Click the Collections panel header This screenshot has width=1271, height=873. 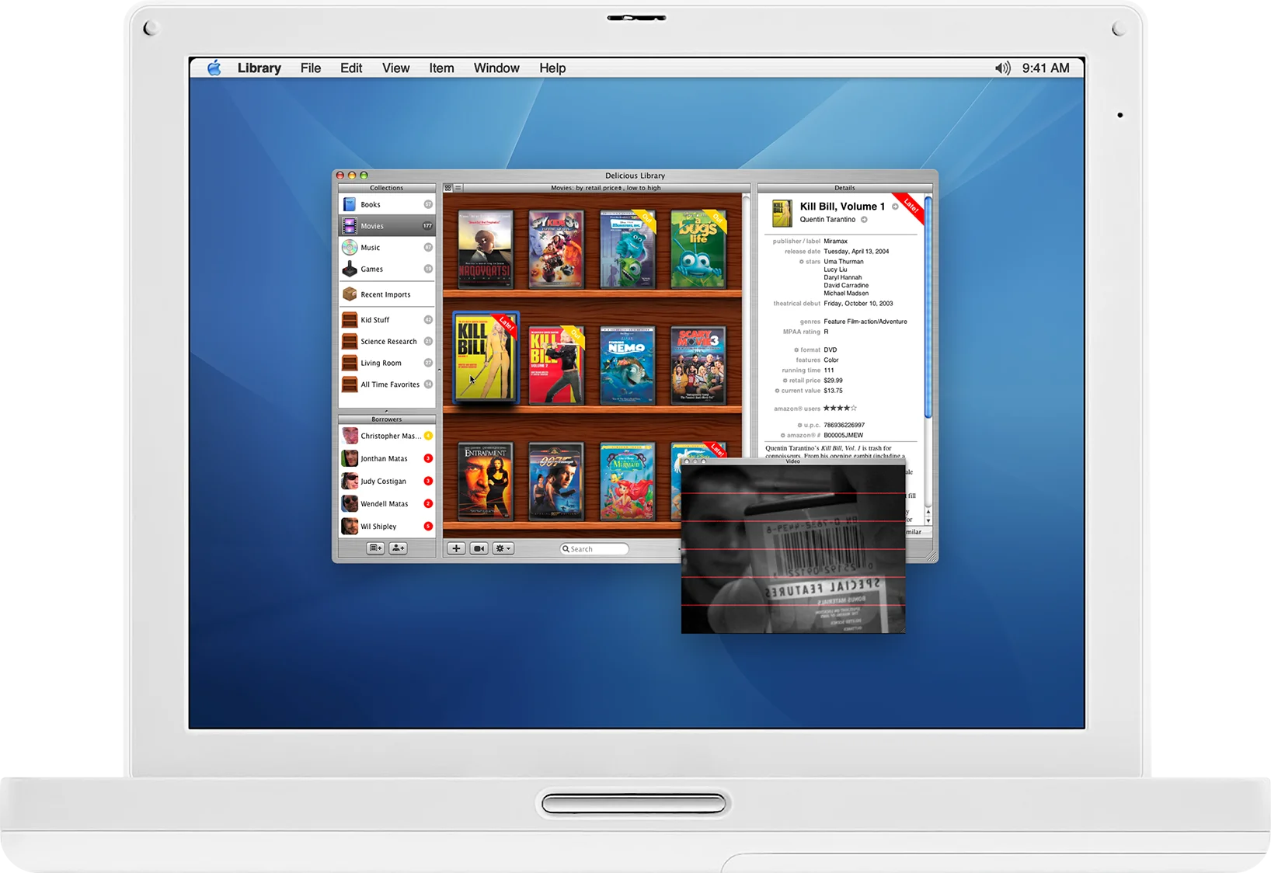pyautogui.click(x=387, y=188)
